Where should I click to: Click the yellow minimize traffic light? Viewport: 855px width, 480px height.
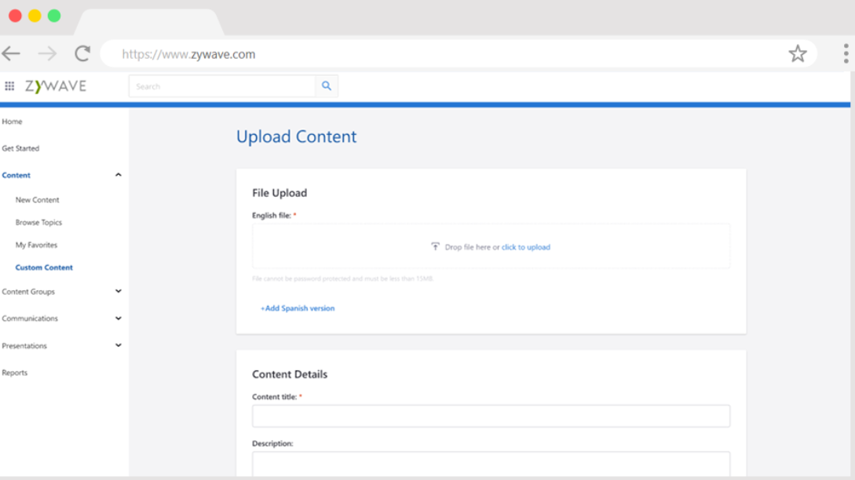click(33, 14)
